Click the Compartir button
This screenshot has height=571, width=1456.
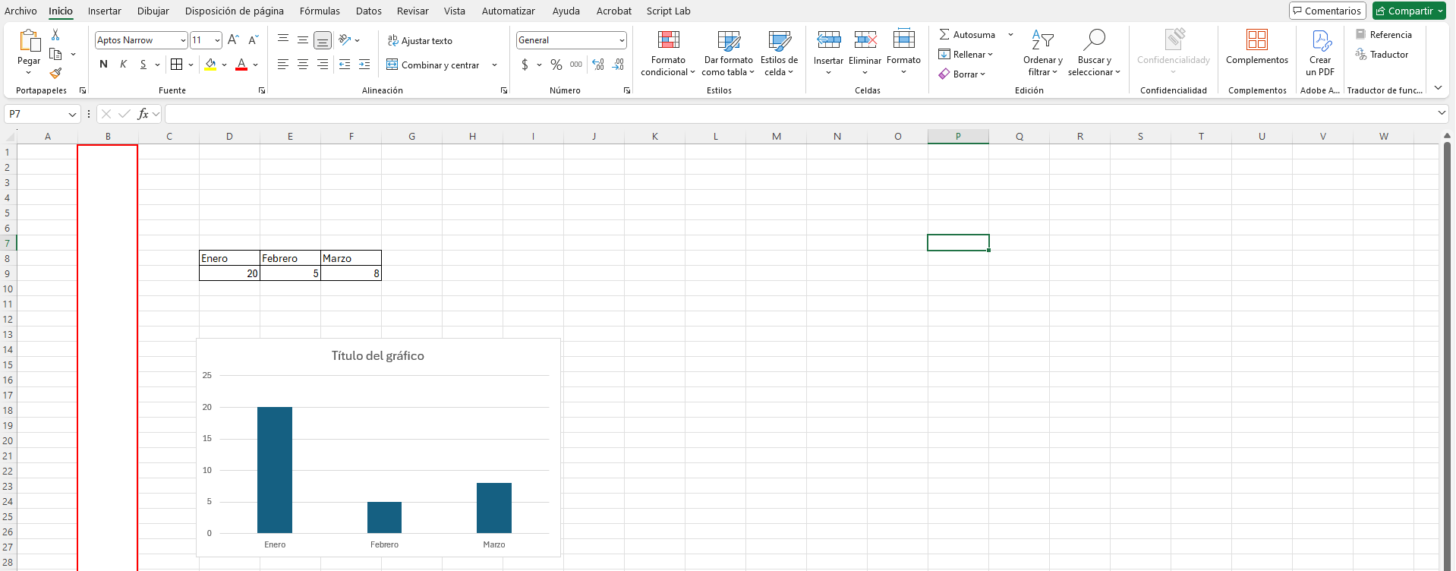(1409, 11)
